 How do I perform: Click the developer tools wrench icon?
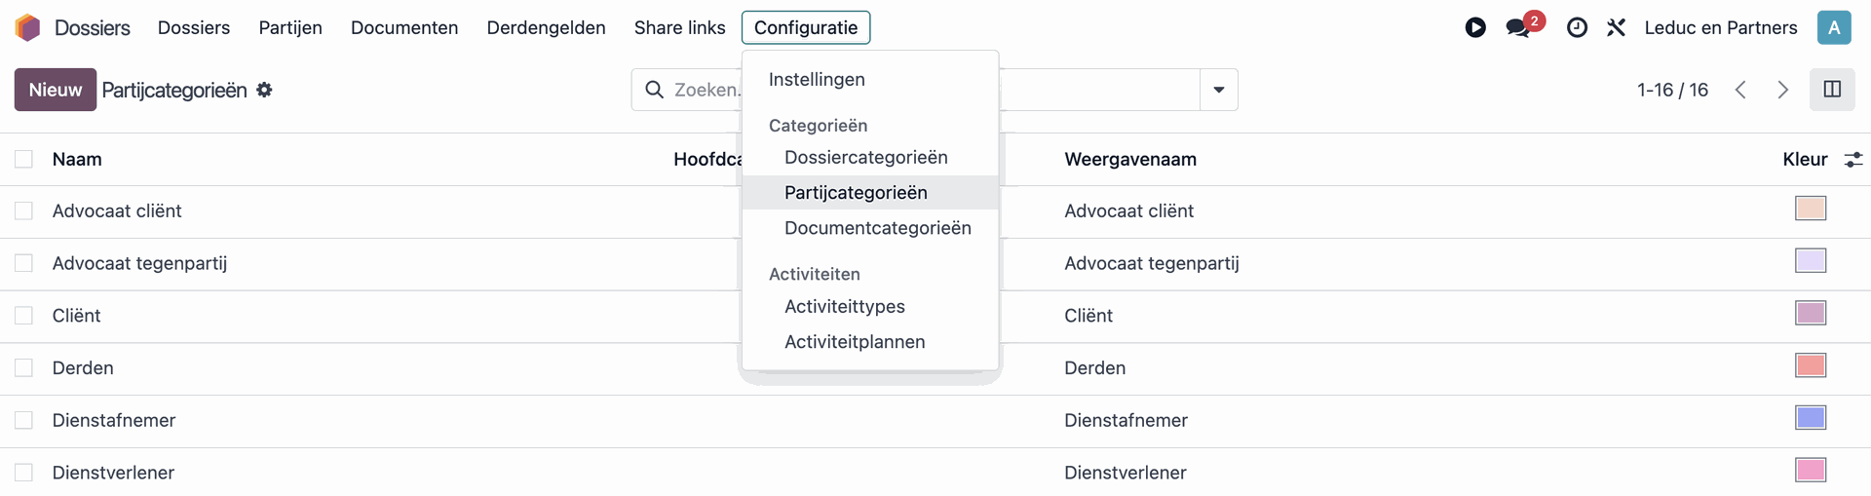(x=1616, y=27)
